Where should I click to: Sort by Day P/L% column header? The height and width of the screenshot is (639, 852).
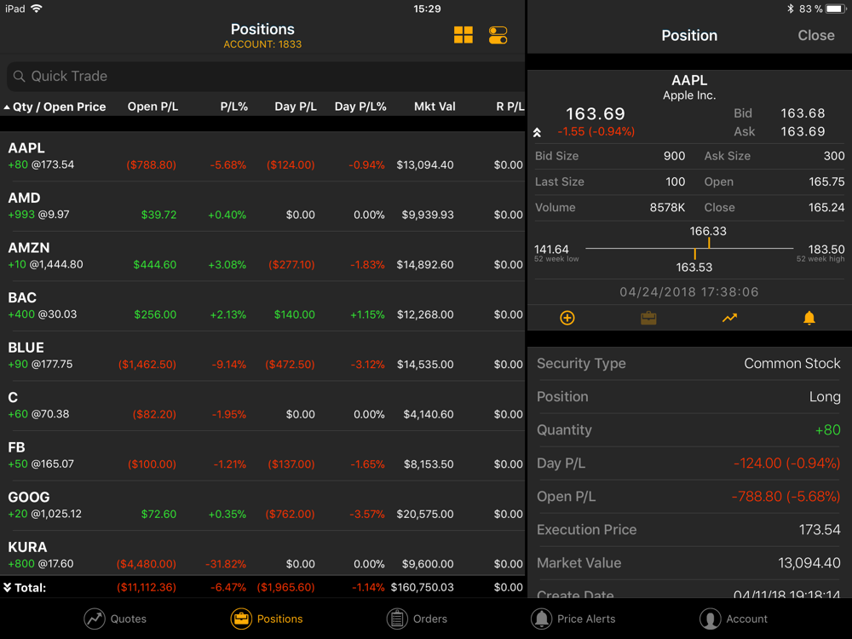click(x=360, y=106)
